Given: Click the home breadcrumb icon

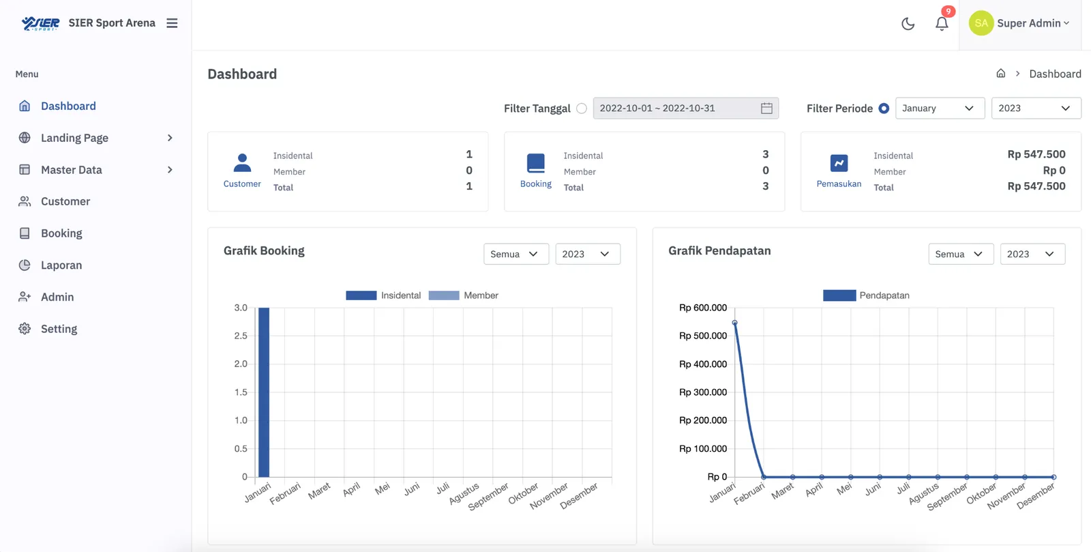Looking at the screenshot, I should (1000, 74).
